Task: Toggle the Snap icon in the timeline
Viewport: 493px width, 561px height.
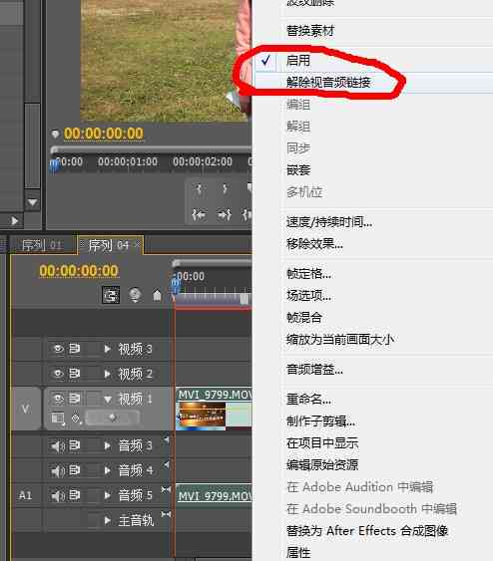Action: [x=111, y=295]
